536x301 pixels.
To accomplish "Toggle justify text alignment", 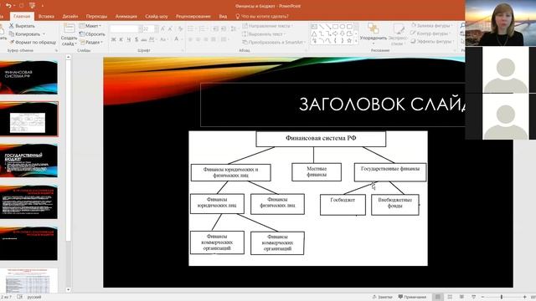I will point(214,39).
